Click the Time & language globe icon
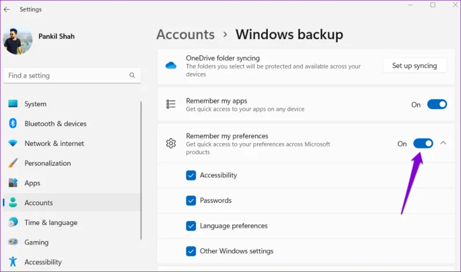 [13, 222]
